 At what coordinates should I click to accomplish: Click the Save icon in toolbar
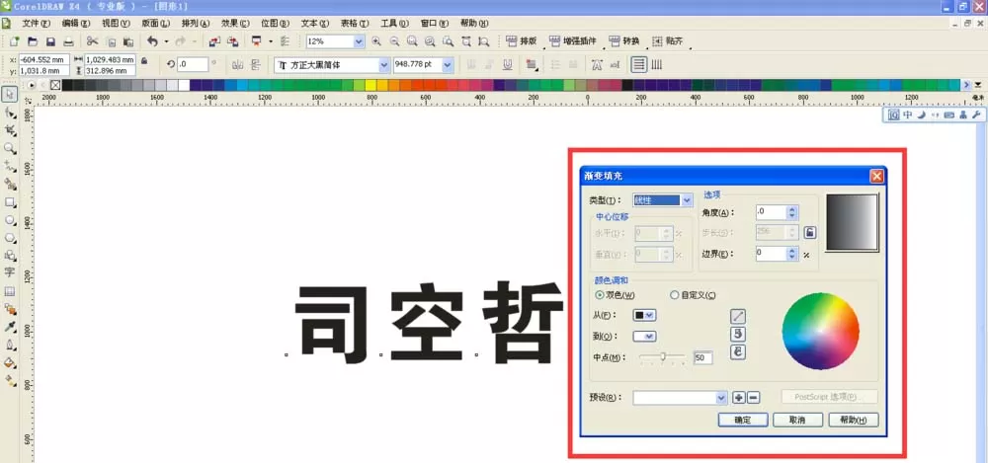(50, 41)
